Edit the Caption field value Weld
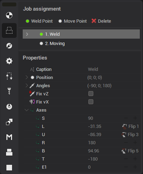 93,69
